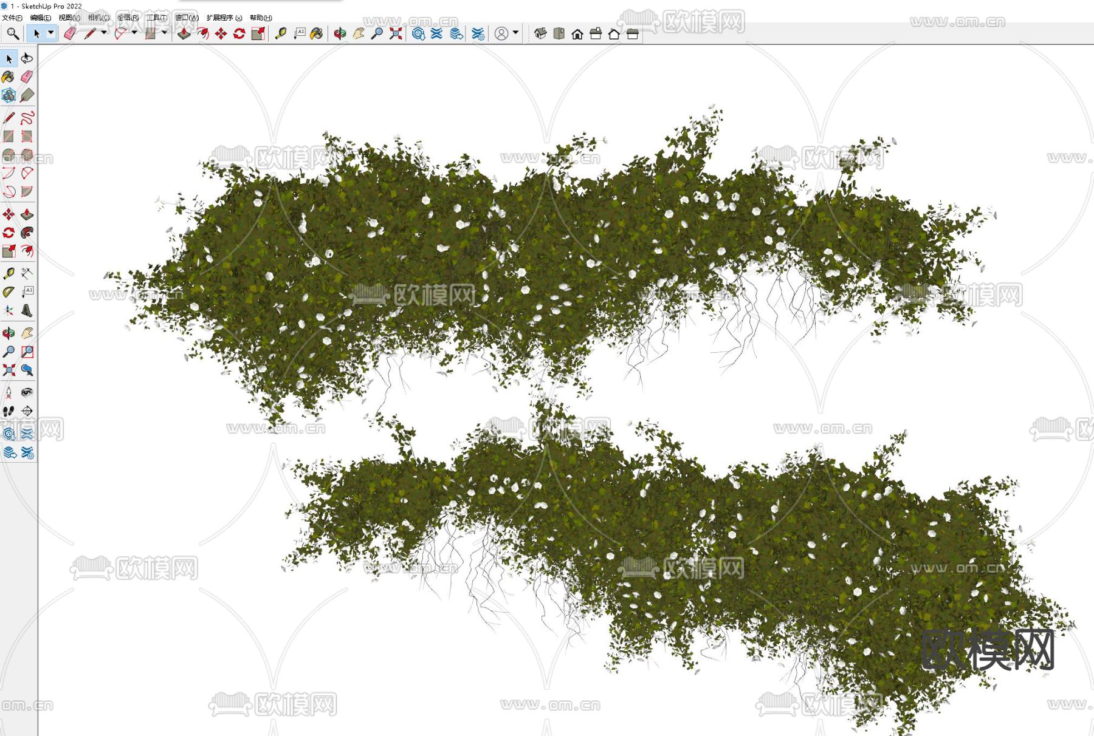Image resolution: width=1094 pixels, height=736 pixels.
Task: Select the Tag tool in side toolbar
Action: (27, 95)
